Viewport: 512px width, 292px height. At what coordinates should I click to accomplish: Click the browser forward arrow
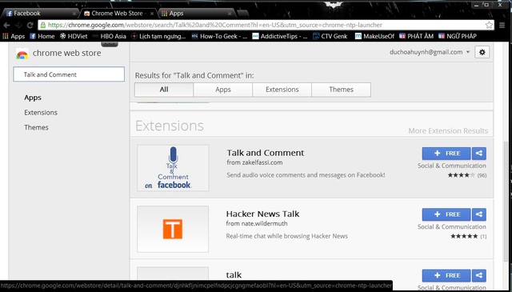pos(18,25)
